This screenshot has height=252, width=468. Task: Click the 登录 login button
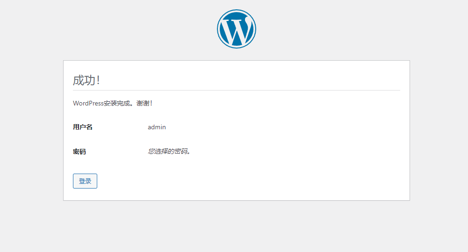(x=85, y=181)
